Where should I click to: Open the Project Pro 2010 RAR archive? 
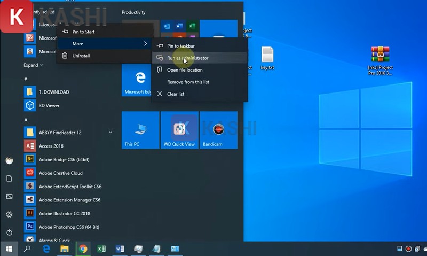tap(380, 60)
